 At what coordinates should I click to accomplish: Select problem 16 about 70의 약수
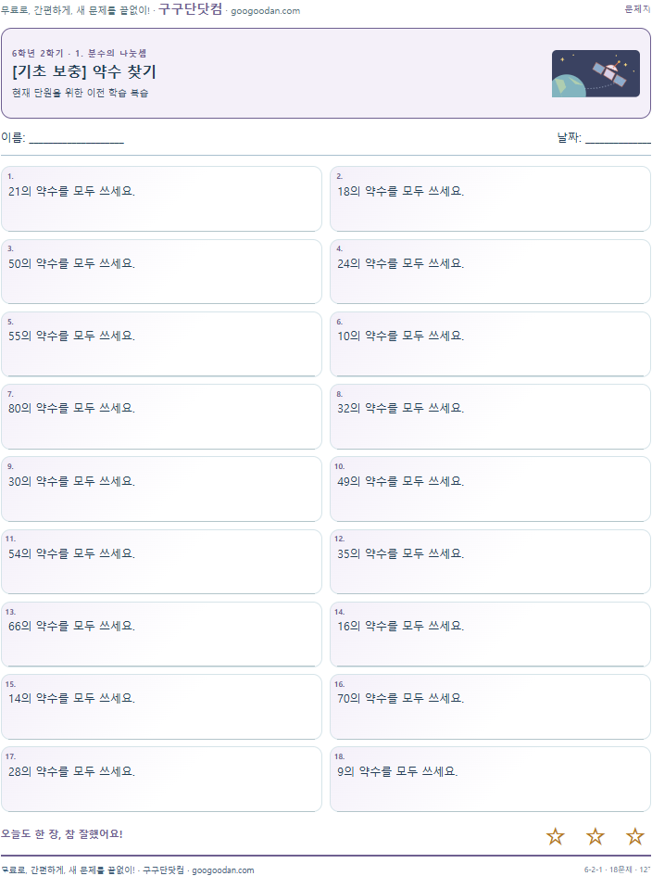[x=490, y=706]
